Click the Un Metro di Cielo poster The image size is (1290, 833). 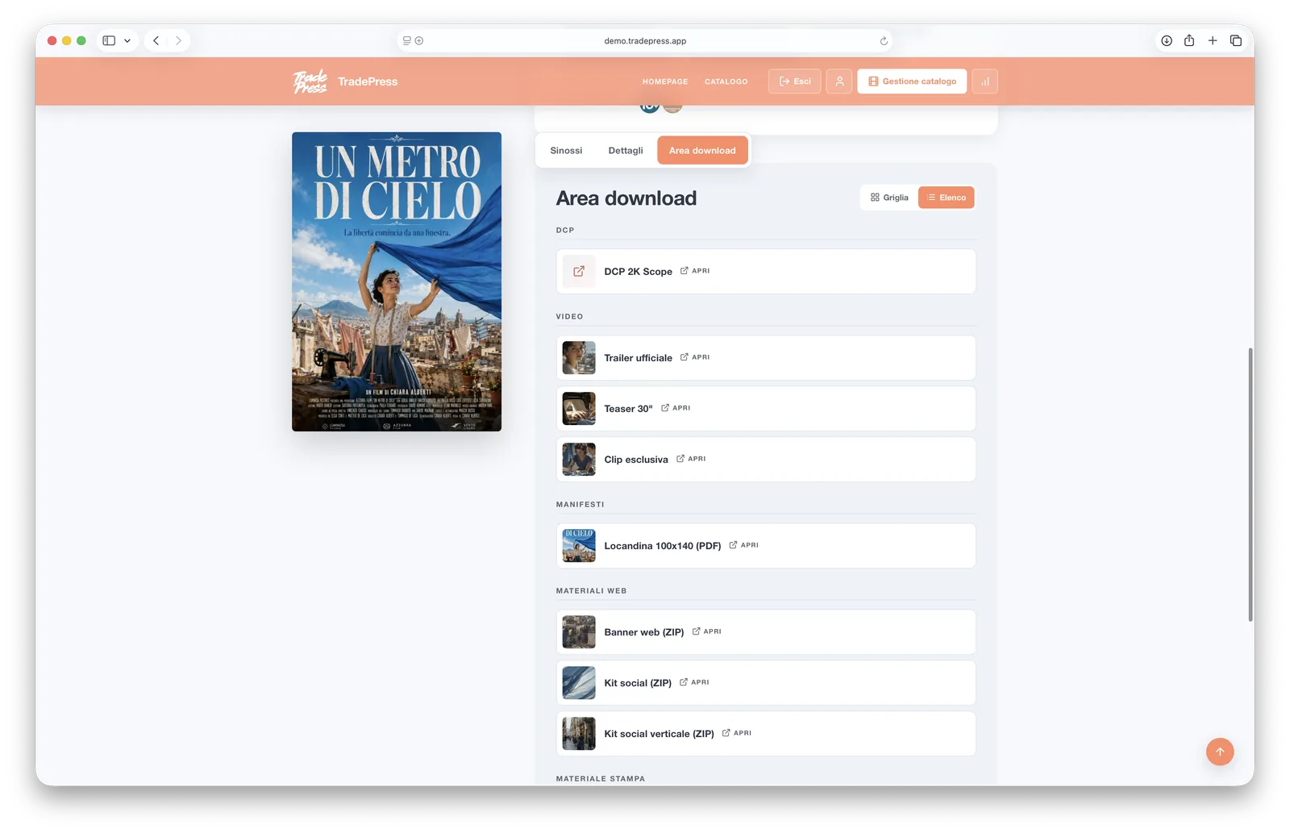click(x=397, y=281)
